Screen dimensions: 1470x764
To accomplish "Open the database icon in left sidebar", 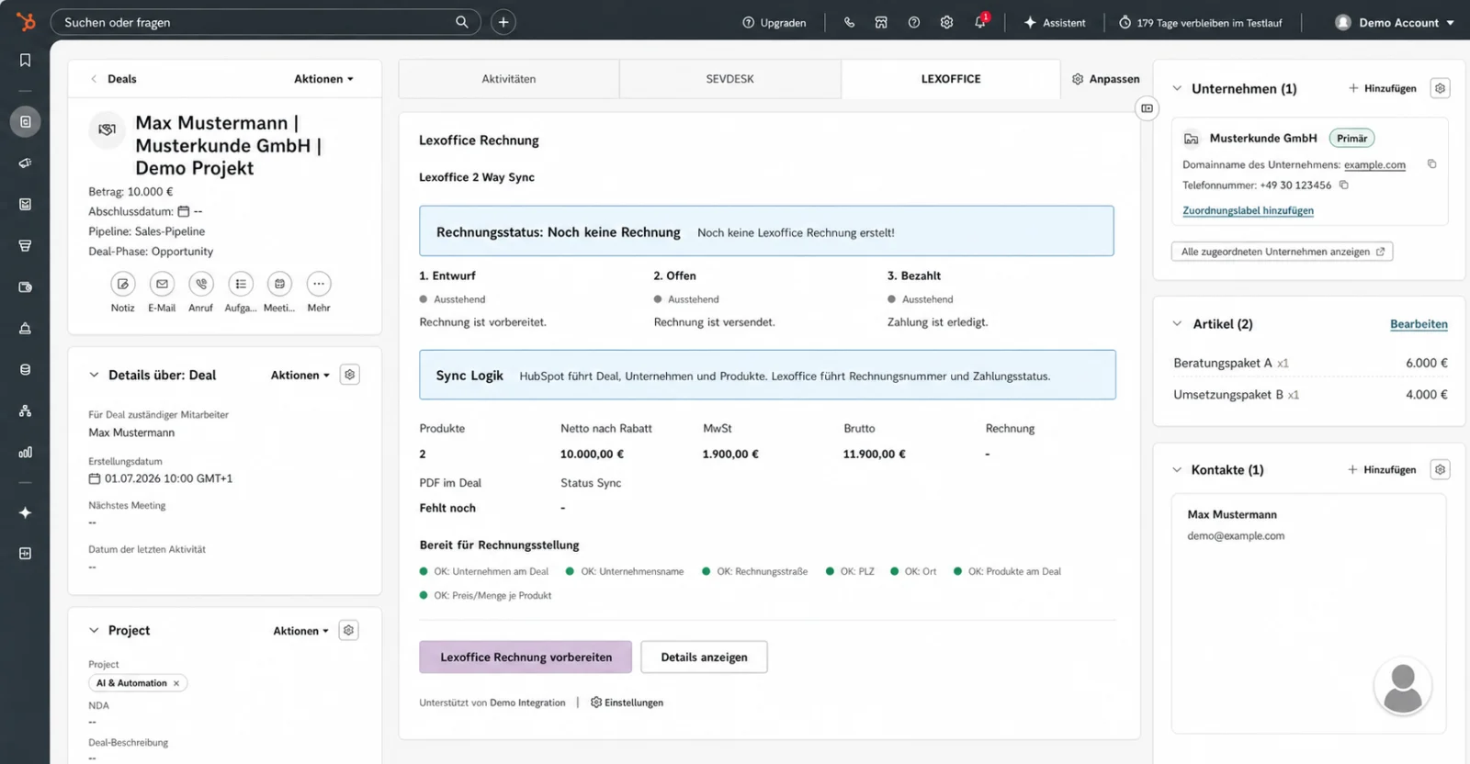I will [x=25, y=369].
